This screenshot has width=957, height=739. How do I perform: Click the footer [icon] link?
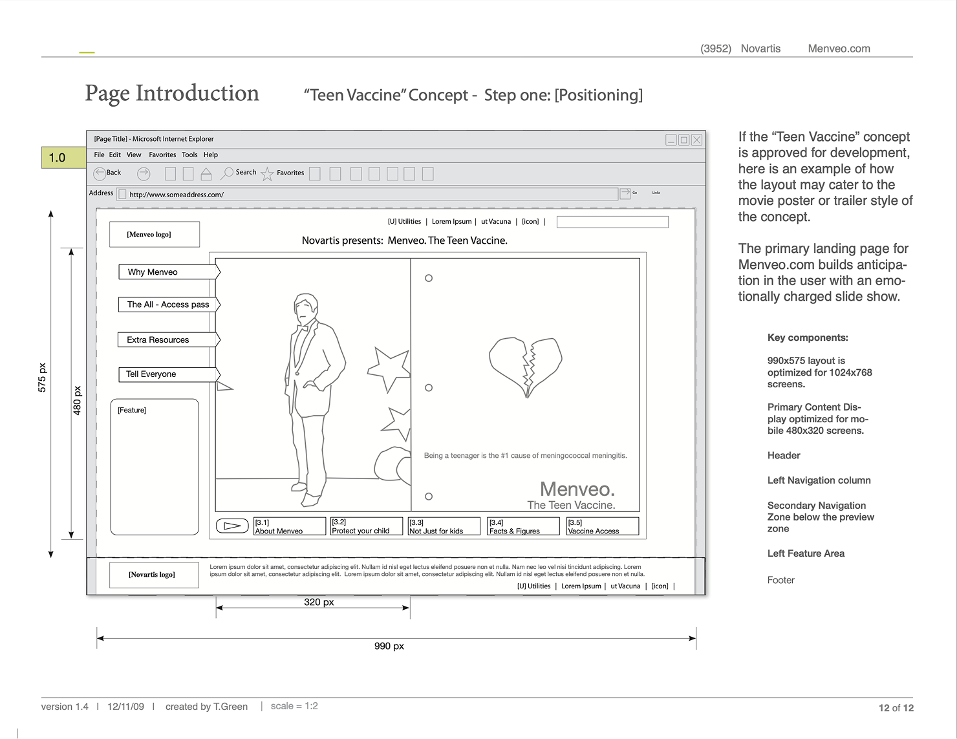[660, 586]
